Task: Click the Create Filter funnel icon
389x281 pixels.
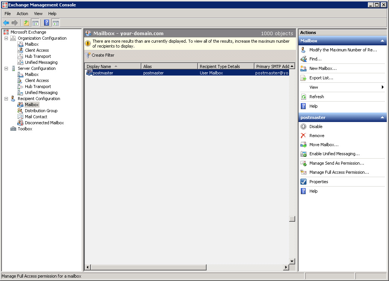Action: (x=87, y=55)
